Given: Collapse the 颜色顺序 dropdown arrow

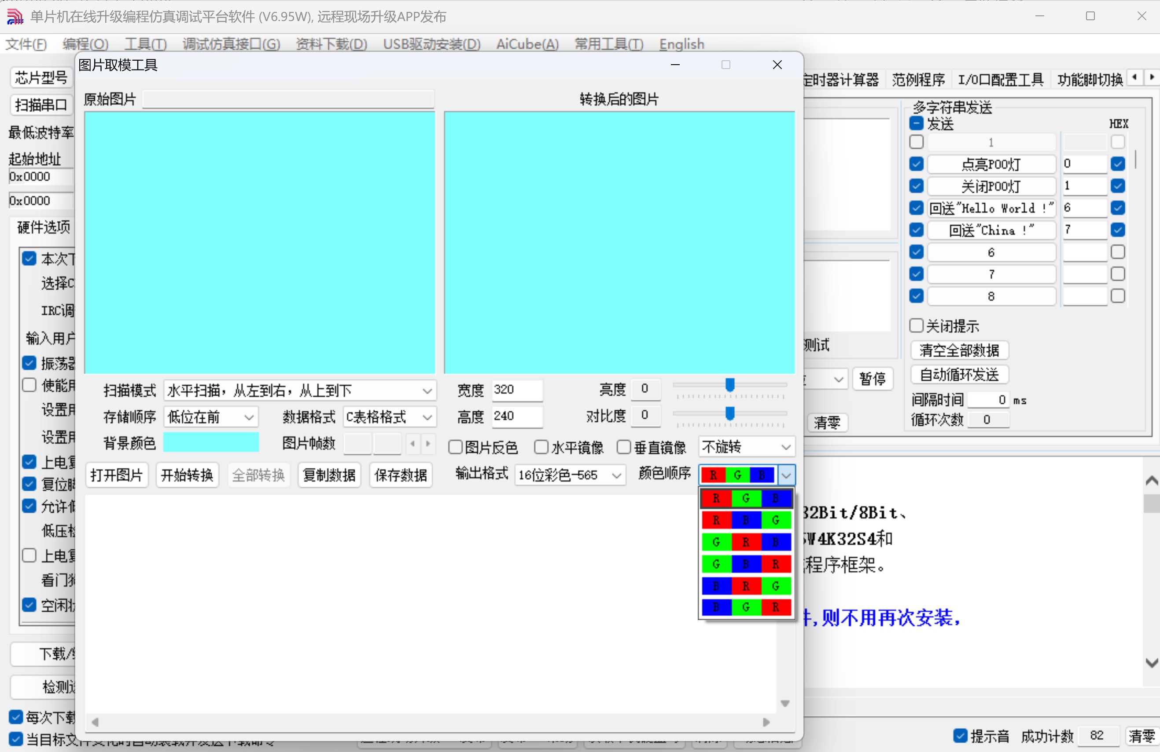Looking at the screenshot, I should coord(786,475).
